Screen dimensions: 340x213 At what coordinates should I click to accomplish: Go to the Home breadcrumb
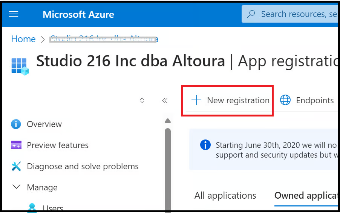(x=23, y=39)
